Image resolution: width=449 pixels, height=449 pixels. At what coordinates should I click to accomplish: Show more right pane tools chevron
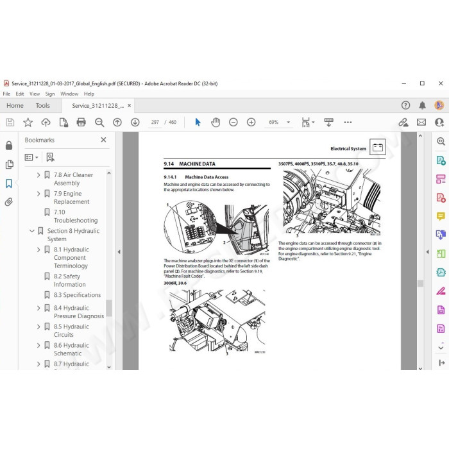pos(441,348)
